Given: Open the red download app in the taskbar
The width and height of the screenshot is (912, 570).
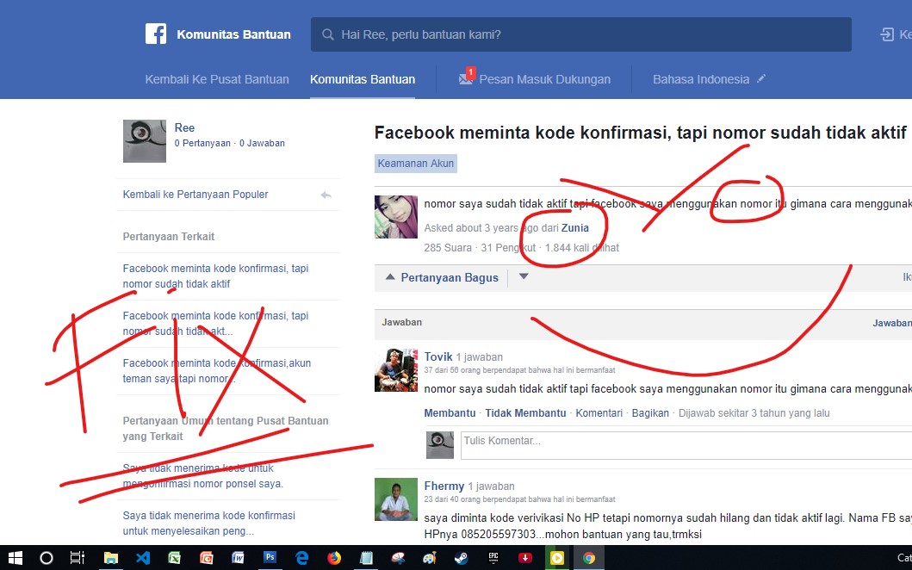Looking at the screenshot, I should [525, 558].
